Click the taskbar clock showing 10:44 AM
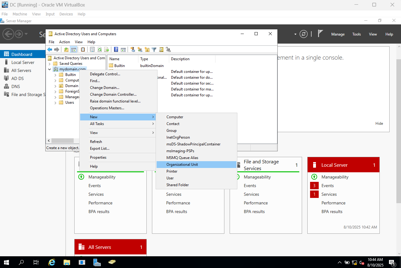Screen dimensions: 401x268 tap(375, 262)
